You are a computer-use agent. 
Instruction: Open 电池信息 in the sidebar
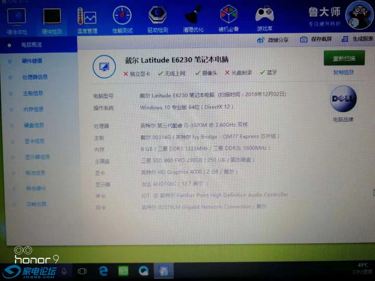coord(35,173)
